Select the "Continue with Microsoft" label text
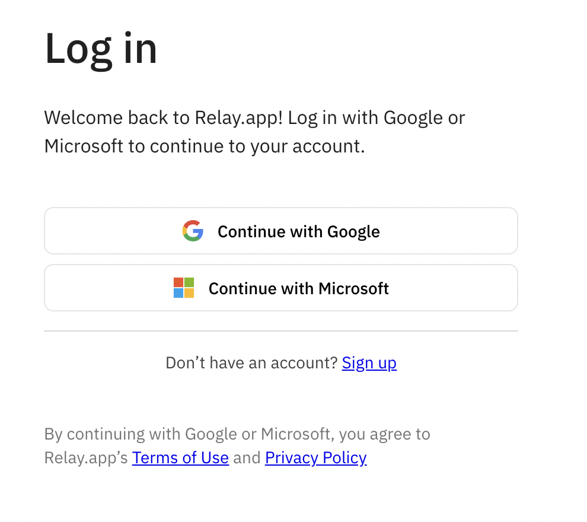The image size is (587, 522). coord(298,288)
